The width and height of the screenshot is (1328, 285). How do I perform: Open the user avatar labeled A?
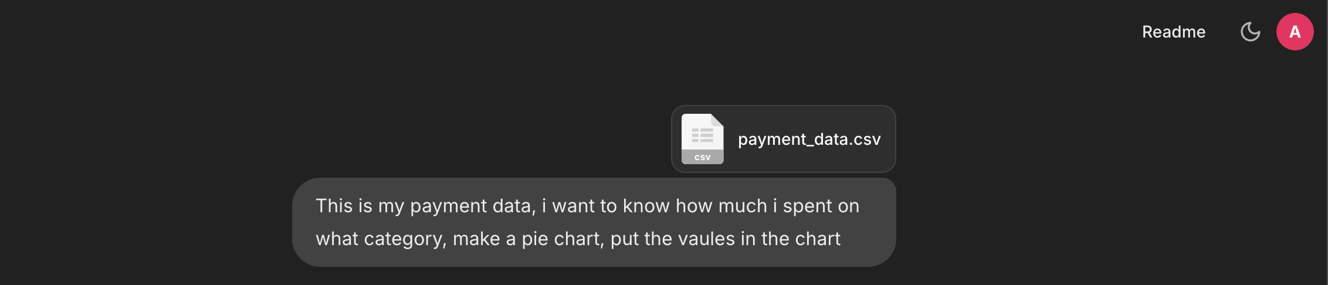[1295, 32]
